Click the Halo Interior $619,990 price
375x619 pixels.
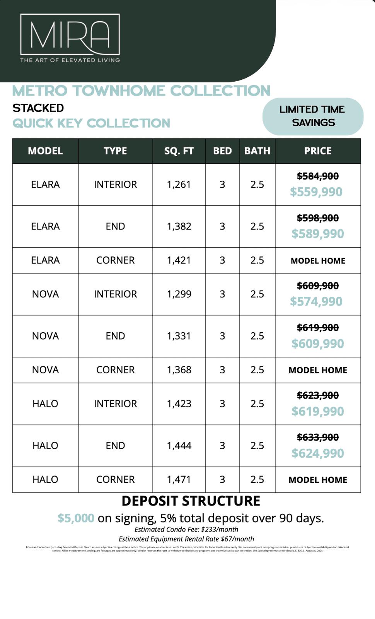tap(318, 411)
